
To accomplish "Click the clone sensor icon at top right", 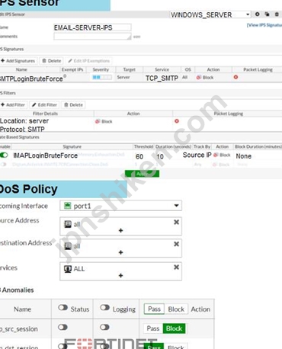I will 267,14.
